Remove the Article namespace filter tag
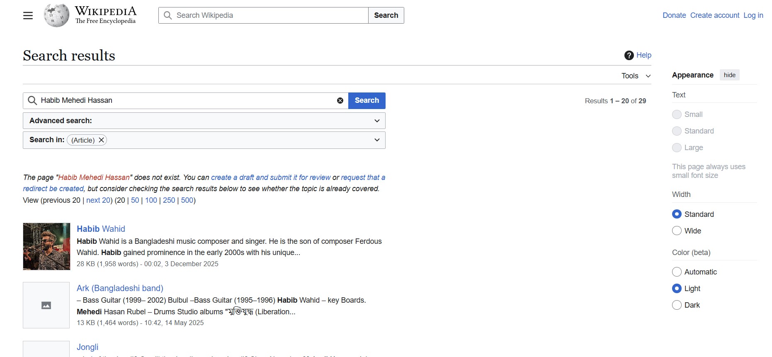The image size is (772, 357). tap(101, 140)
